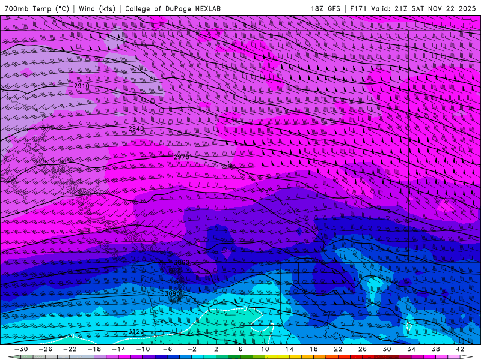Click the 2 colorbar scale value
This screenshot has width=481, height=360.
coord(216,349)
